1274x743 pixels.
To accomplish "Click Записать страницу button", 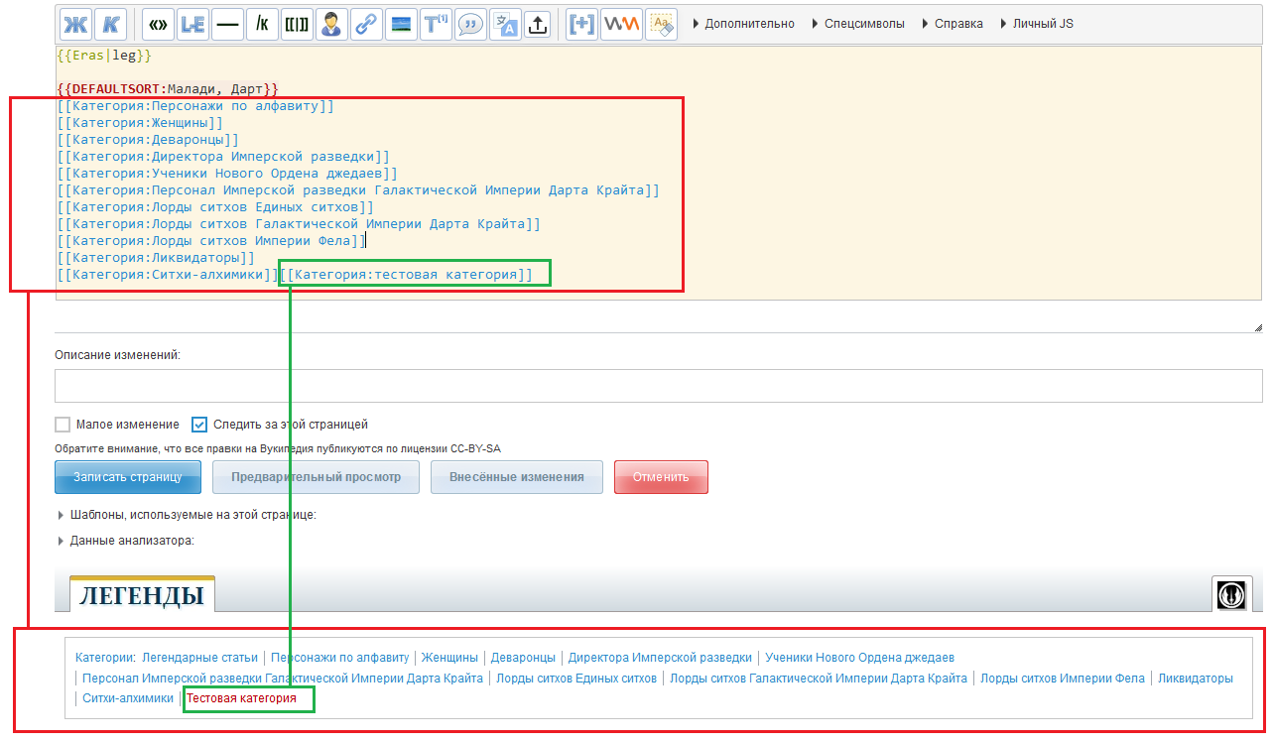I will [128, 477].
